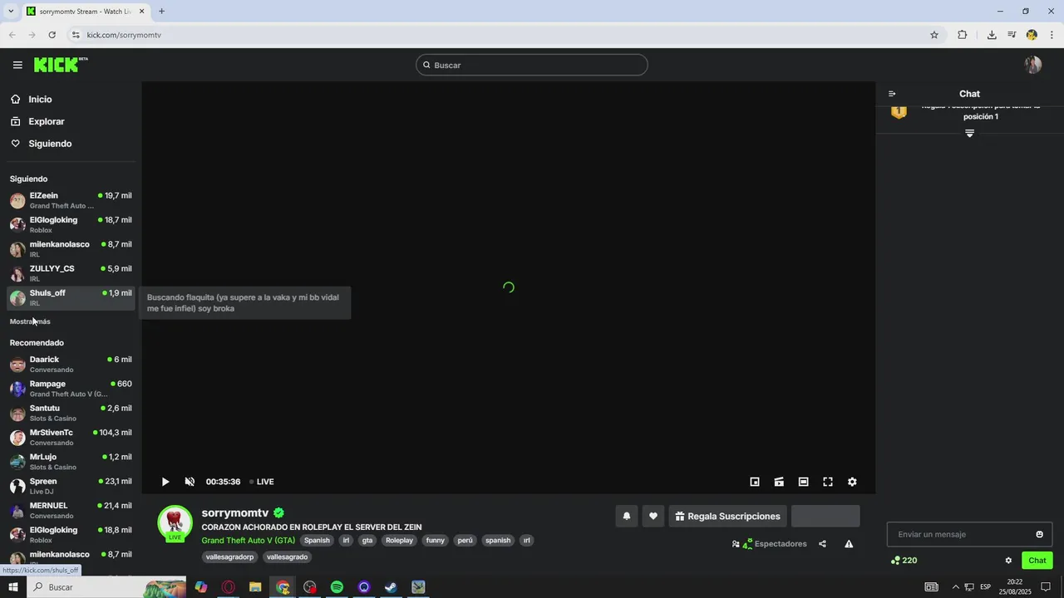Open Spreen recommended channel
This screenshot has height=598, width=1064.
(71, 486)
